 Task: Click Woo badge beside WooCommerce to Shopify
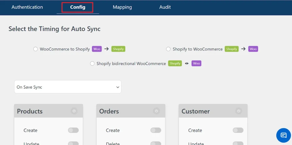tap(97, 49)
